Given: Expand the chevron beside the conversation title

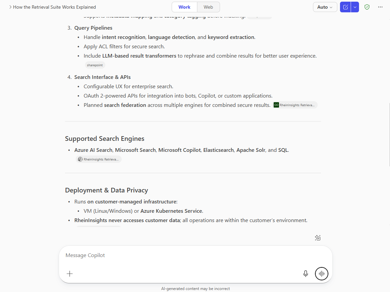Looking at the screenshot, I should pos(10,7).
